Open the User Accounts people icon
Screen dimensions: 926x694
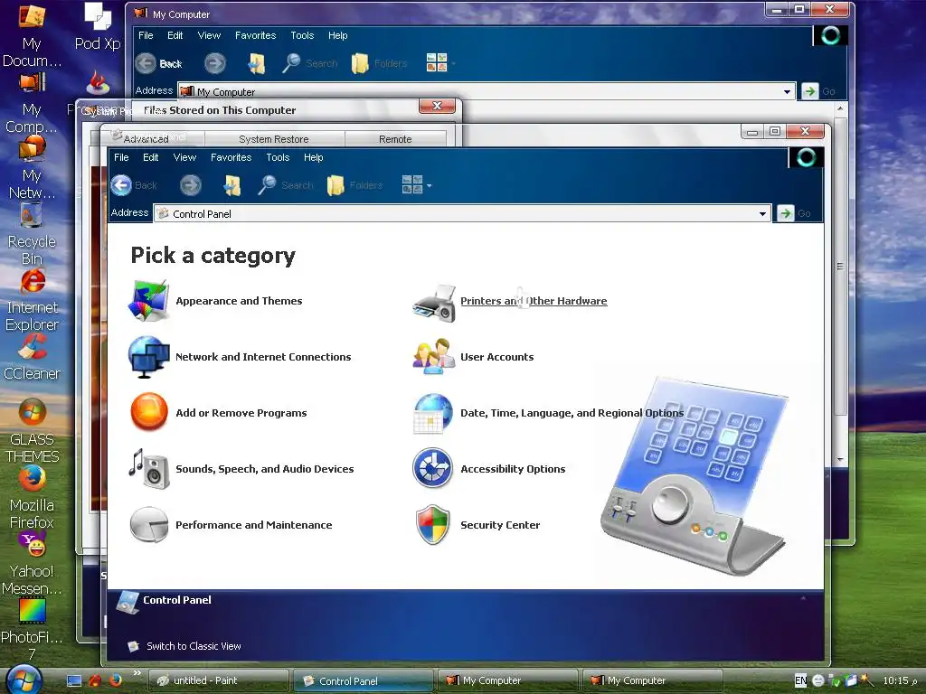click(x=434, y=356)
